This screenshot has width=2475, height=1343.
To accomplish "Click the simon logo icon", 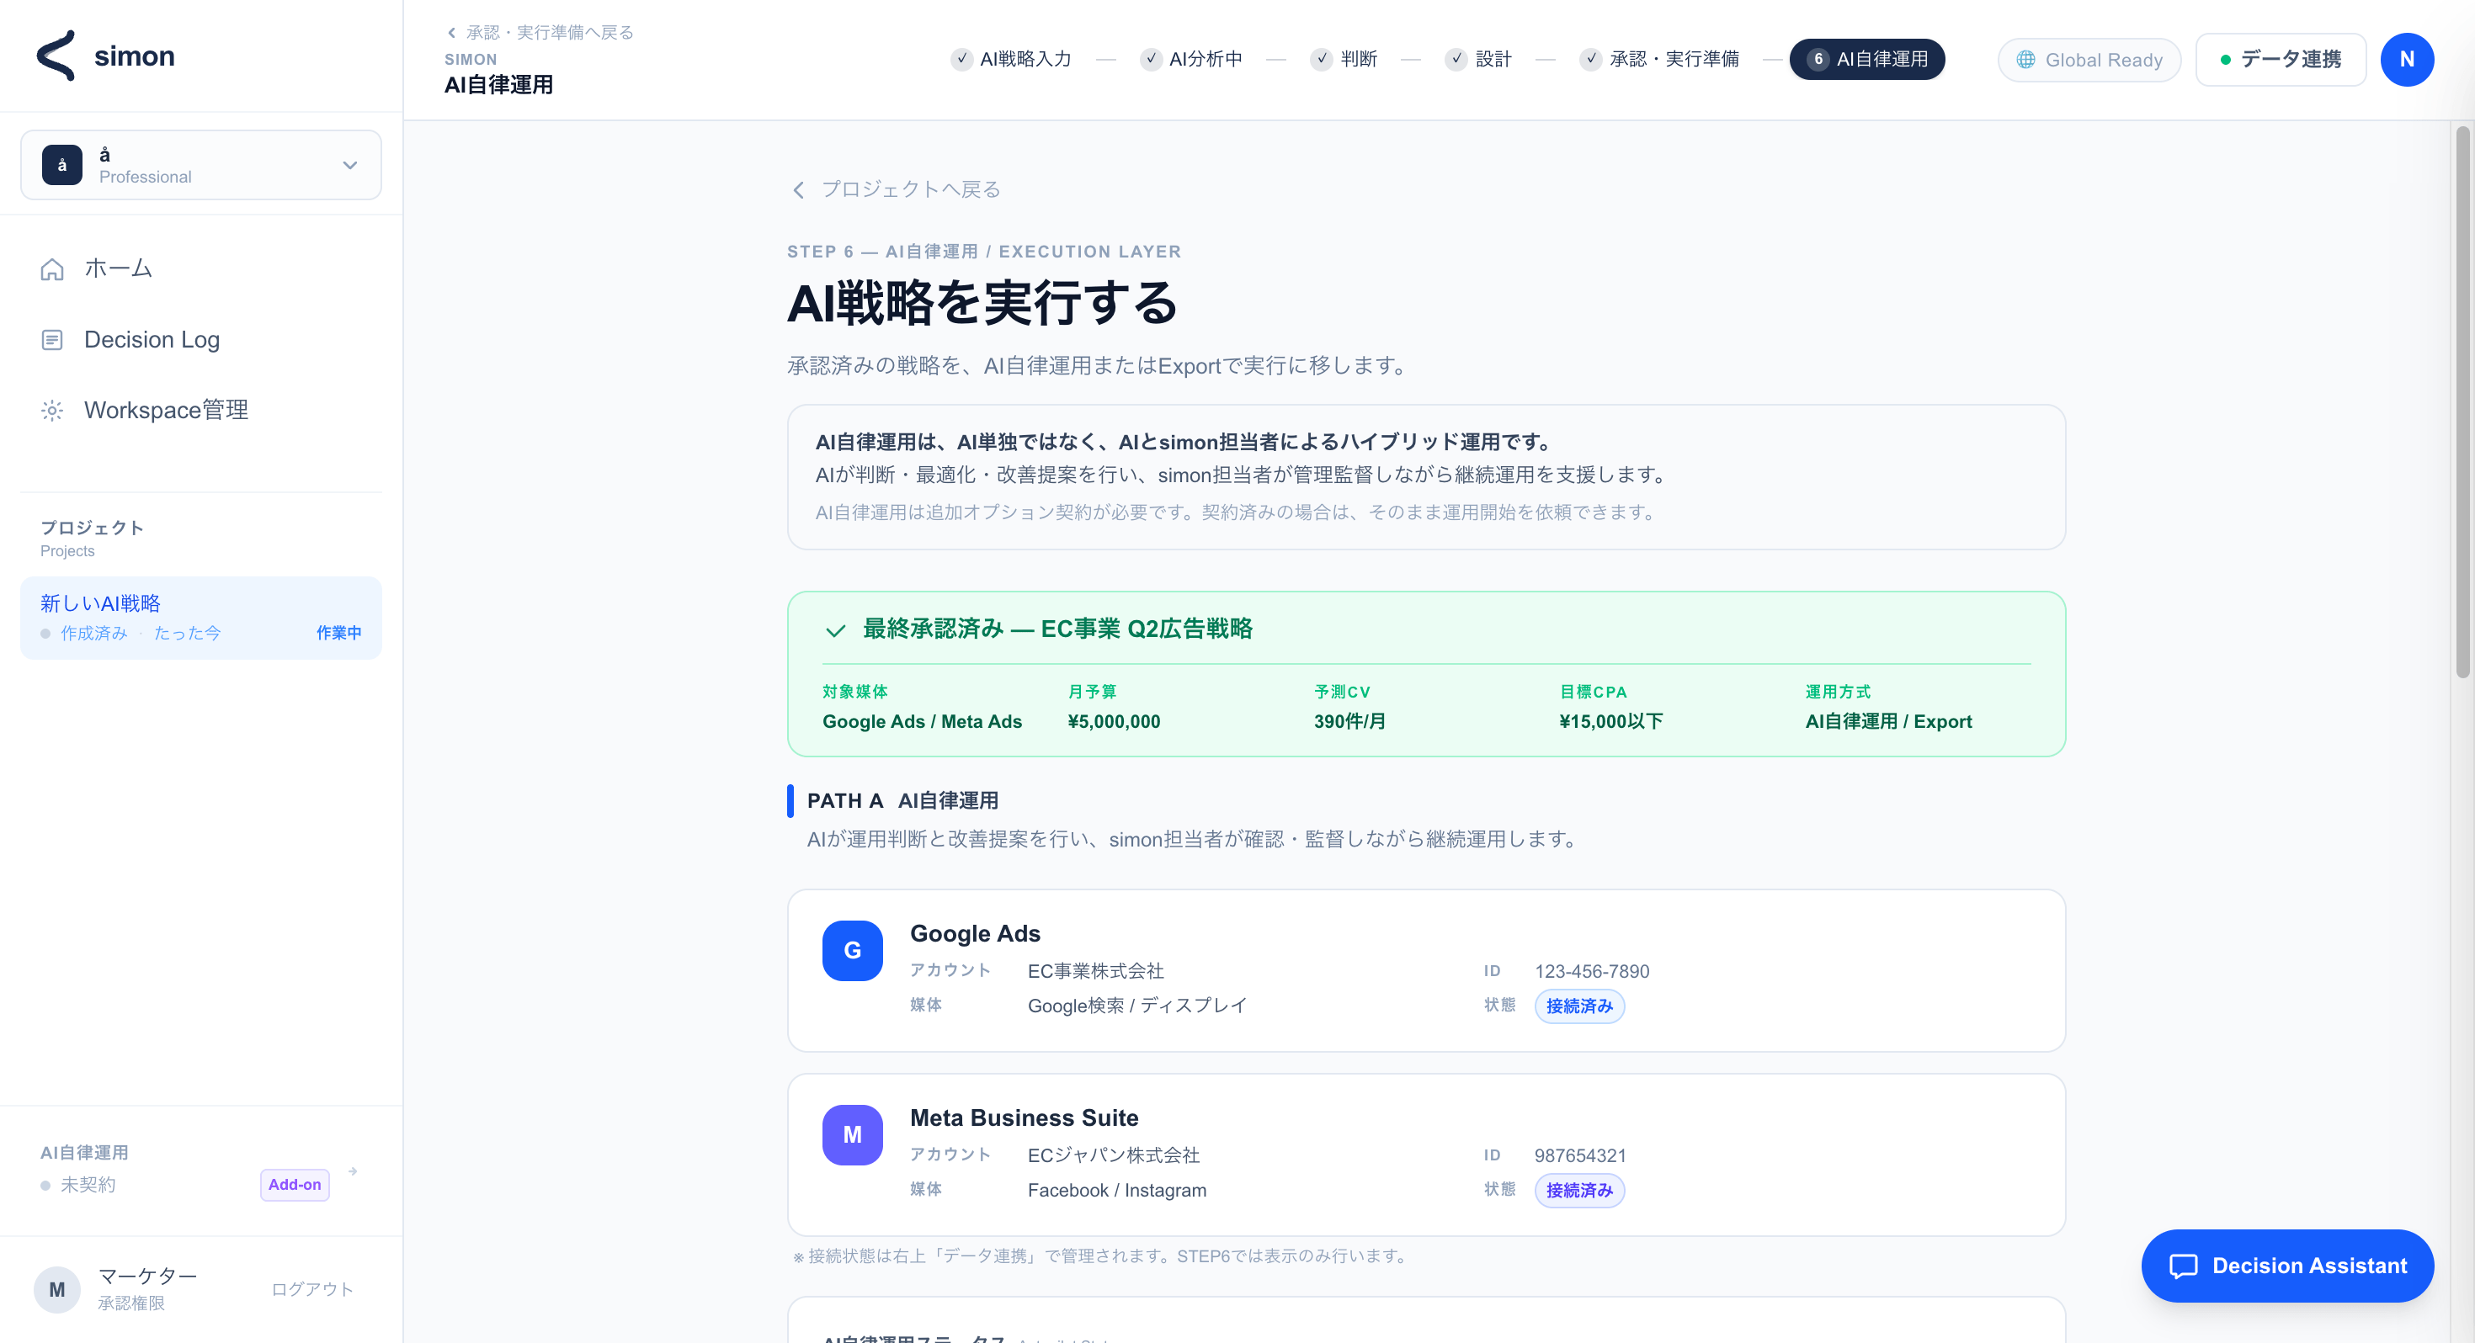I will pyautogui.click(x=56, y=56).
